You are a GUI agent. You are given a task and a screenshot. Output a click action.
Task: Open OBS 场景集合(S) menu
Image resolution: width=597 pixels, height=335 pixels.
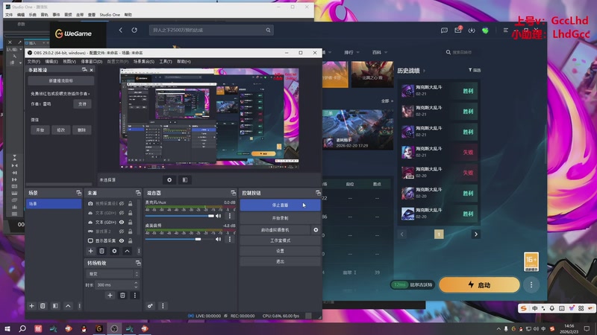[143, 62]
